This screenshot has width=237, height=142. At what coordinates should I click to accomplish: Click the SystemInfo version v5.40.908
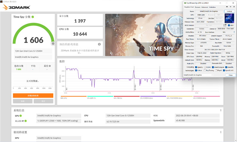coord(197,121)
